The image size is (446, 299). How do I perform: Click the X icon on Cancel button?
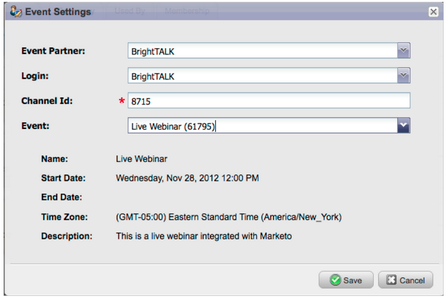click(392, 280)
